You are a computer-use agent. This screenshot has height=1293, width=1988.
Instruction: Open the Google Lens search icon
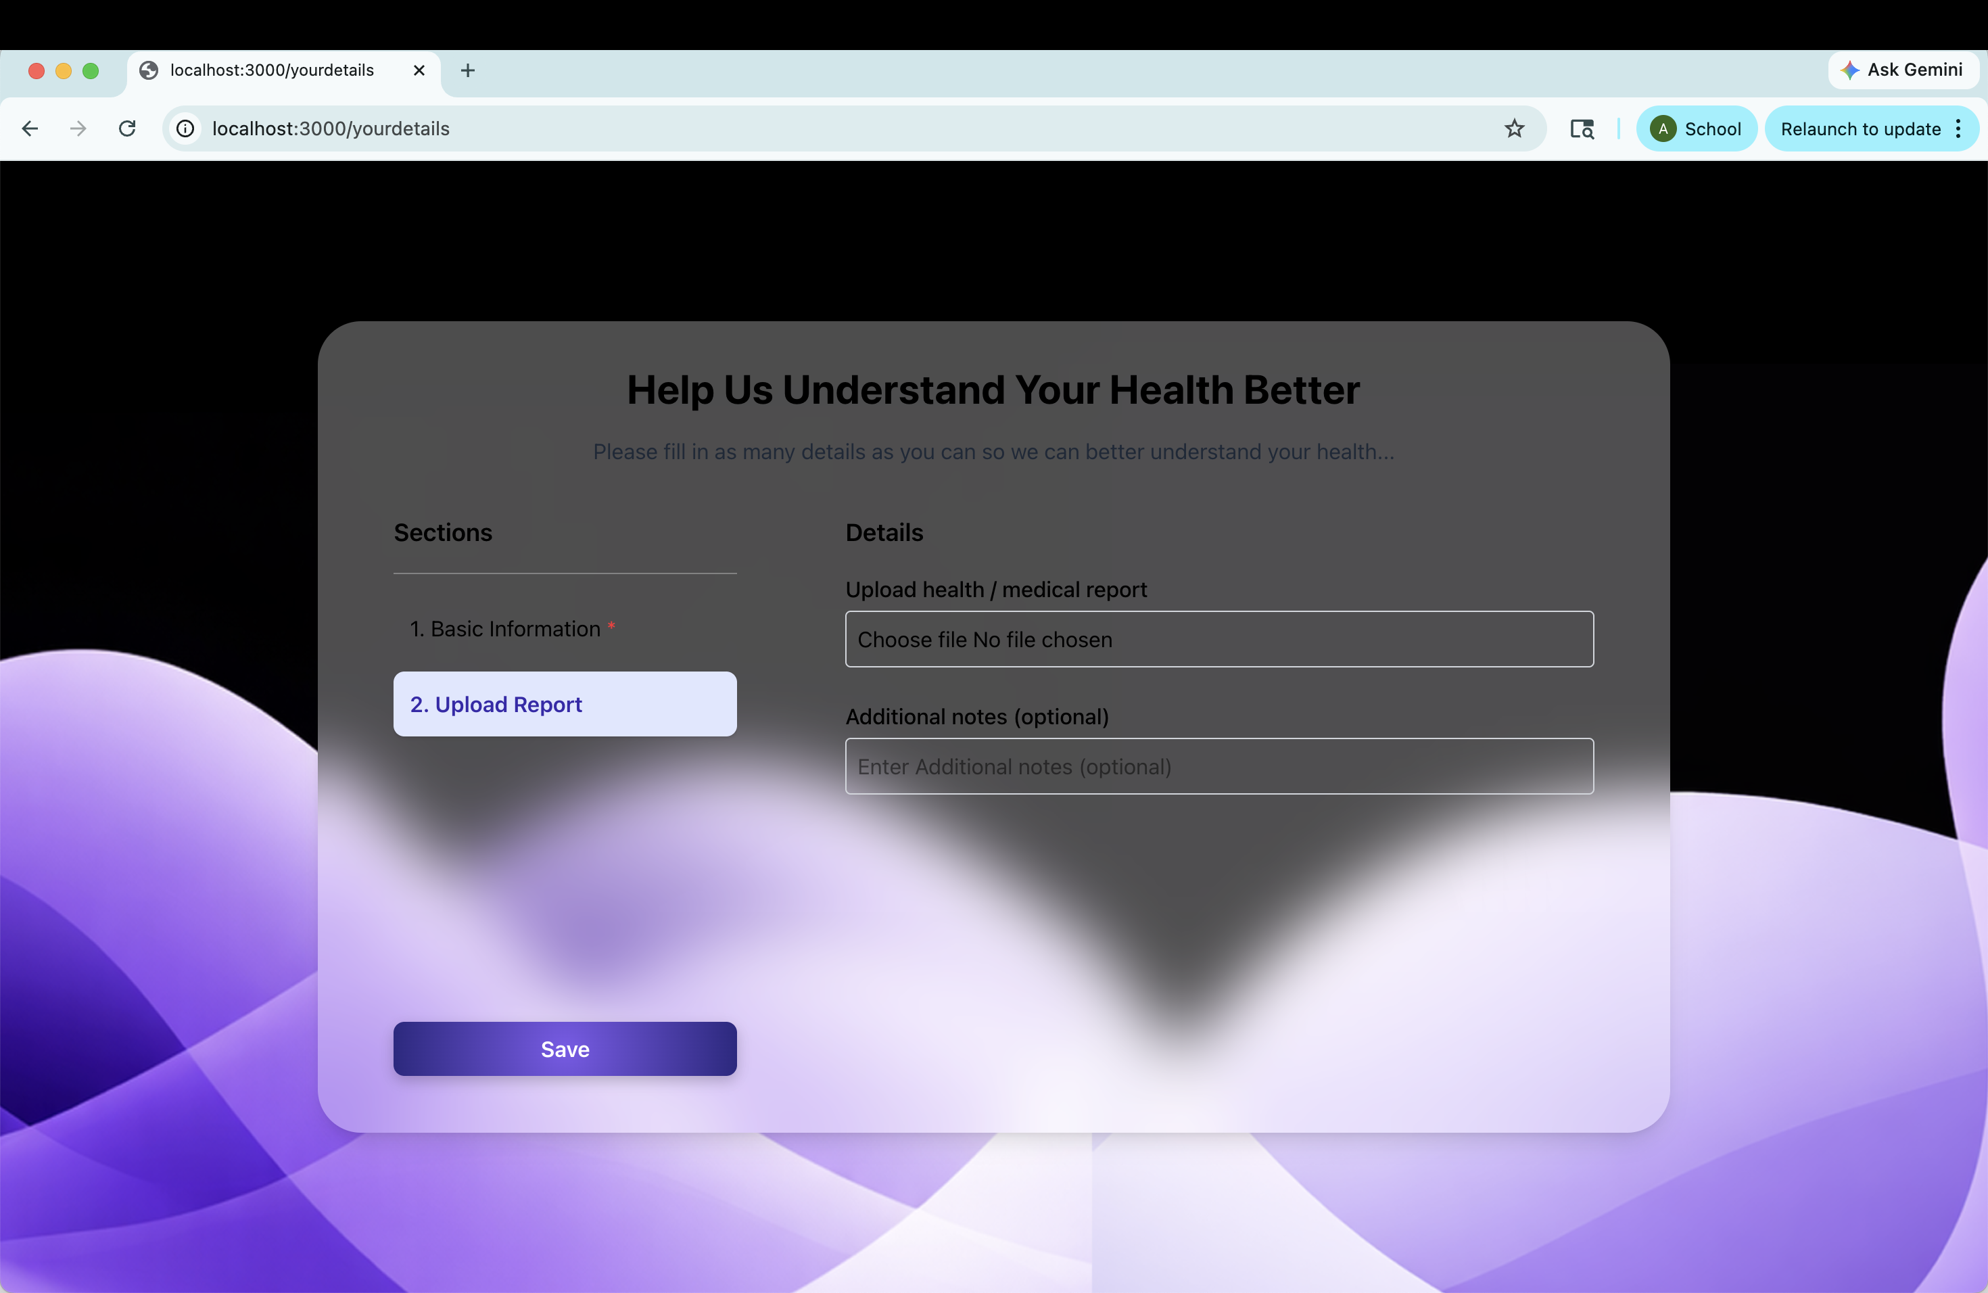pyautogui.click(x=1582, y=128)
